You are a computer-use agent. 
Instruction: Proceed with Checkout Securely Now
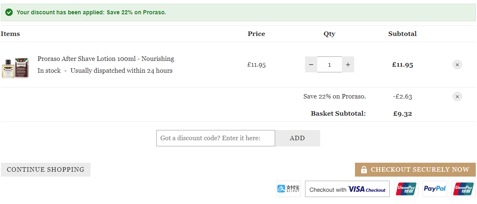415,169
